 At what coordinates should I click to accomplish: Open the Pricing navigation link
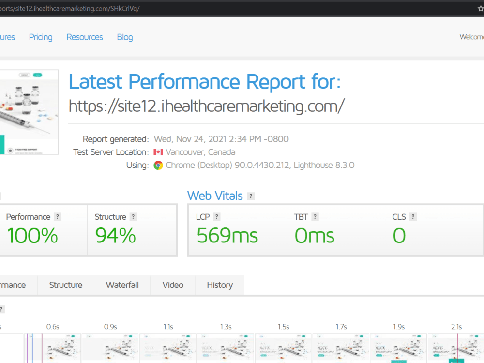click(41, 37)
